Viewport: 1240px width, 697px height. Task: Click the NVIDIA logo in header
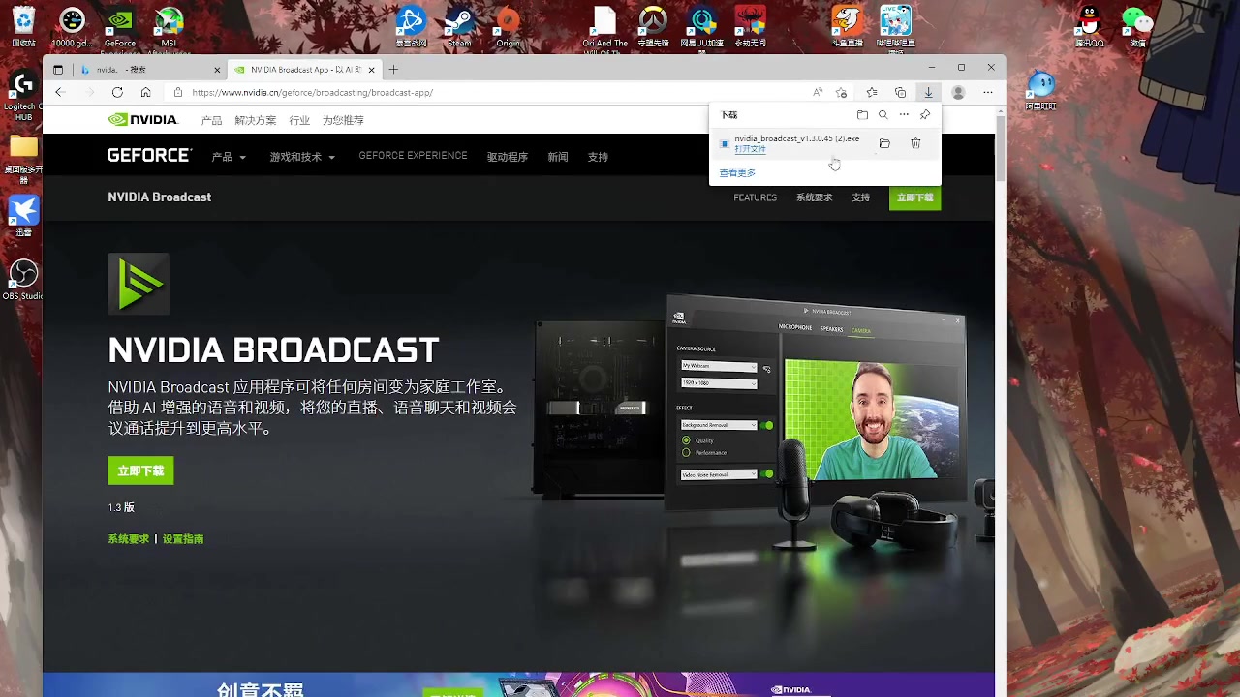point(142,120)
